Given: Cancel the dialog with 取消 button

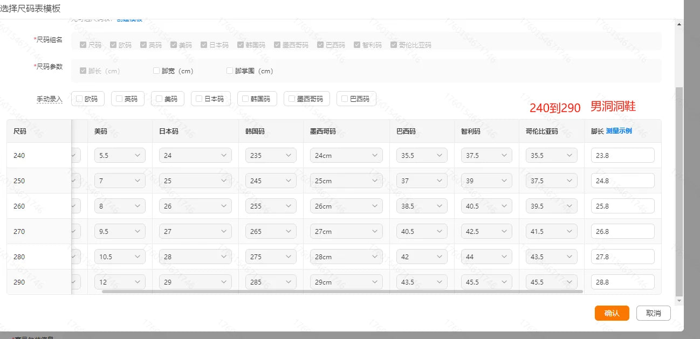Looking at the screenshot, I should [654, 313].
